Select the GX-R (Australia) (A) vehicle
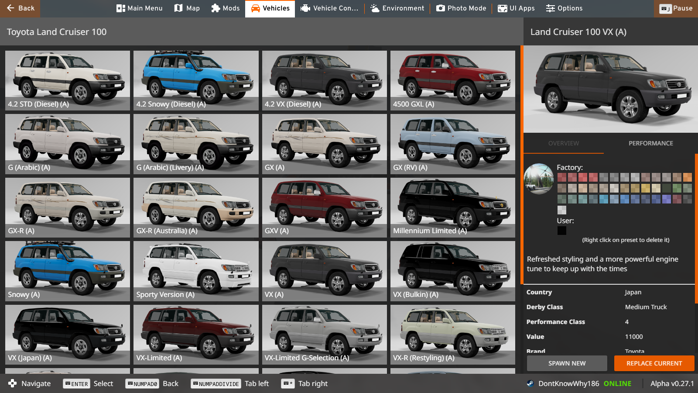Viewport: 698px width, 393px height. 196,207
